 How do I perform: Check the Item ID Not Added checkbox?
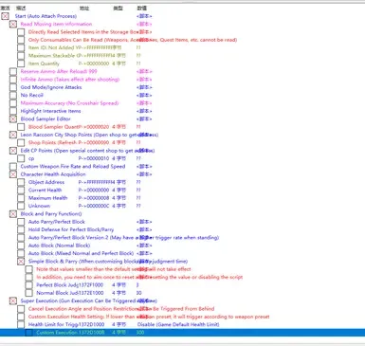(x=21, y=47)
